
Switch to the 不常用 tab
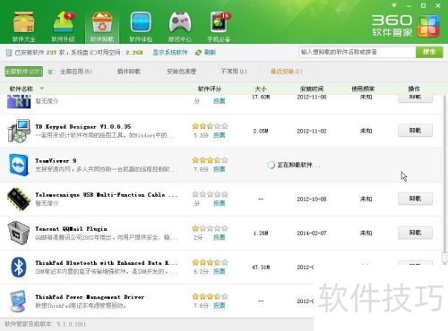pyautogui.click(x=234, y=72)
